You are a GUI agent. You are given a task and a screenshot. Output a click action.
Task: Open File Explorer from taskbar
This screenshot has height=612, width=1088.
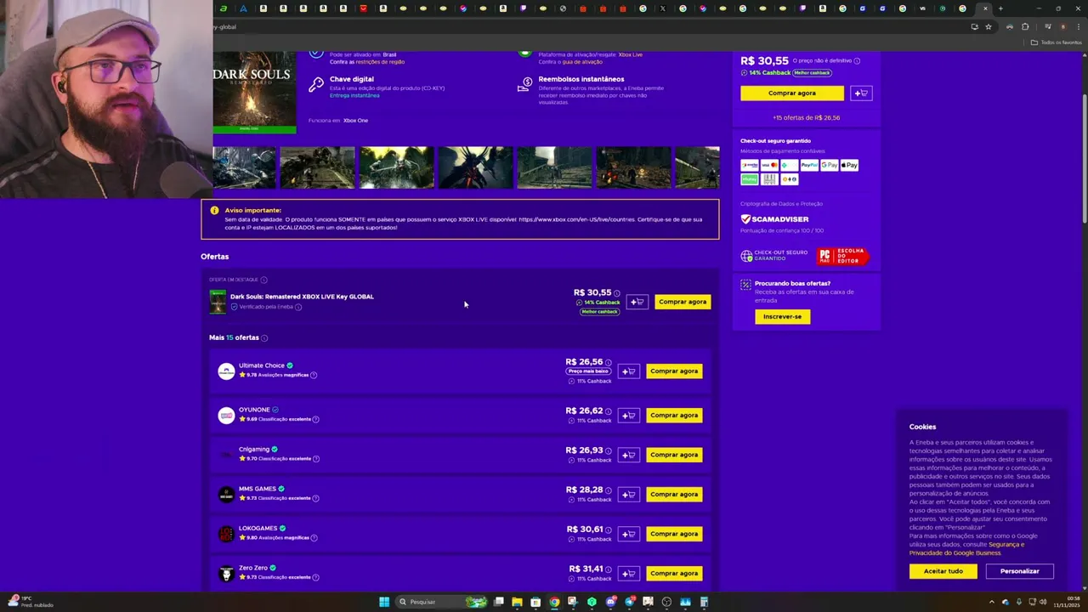coord(517,602)
